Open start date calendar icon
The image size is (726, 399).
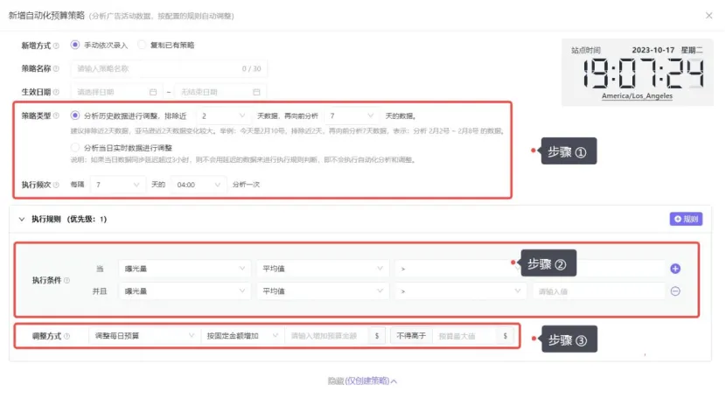153,92
